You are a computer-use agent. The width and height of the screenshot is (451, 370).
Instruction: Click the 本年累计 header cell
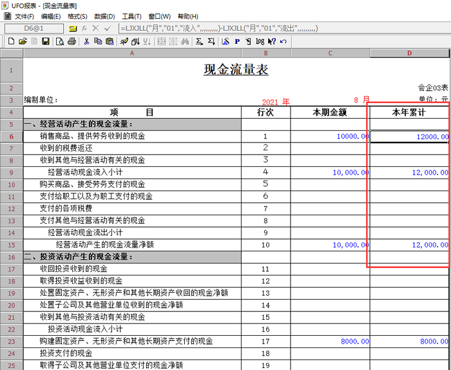(x=409, y=112)
